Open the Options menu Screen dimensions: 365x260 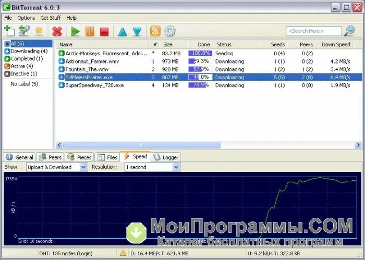[x=26, y=18]
